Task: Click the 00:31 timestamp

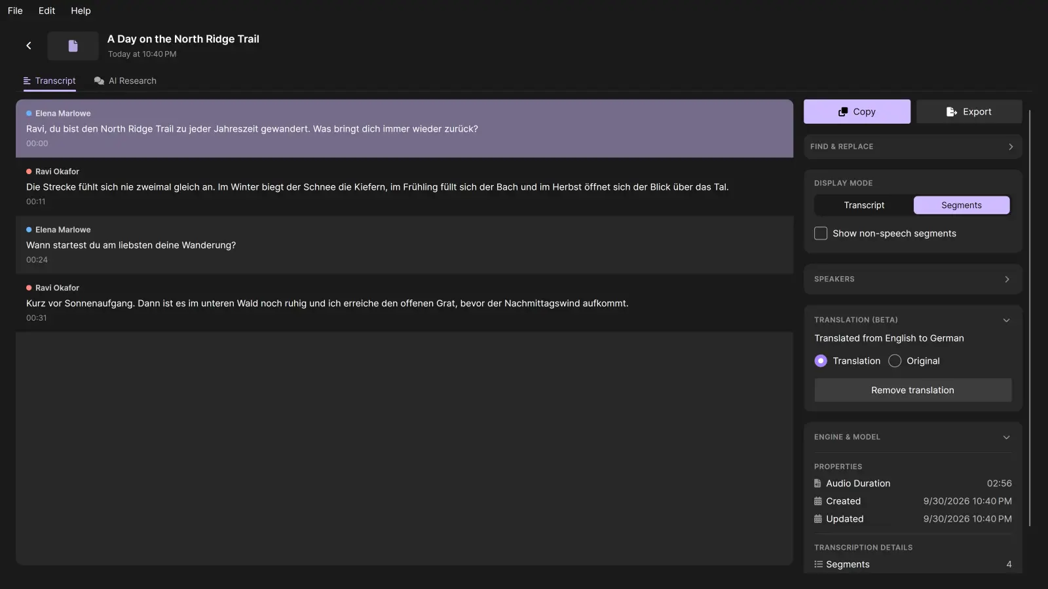Action: [37, 318]
